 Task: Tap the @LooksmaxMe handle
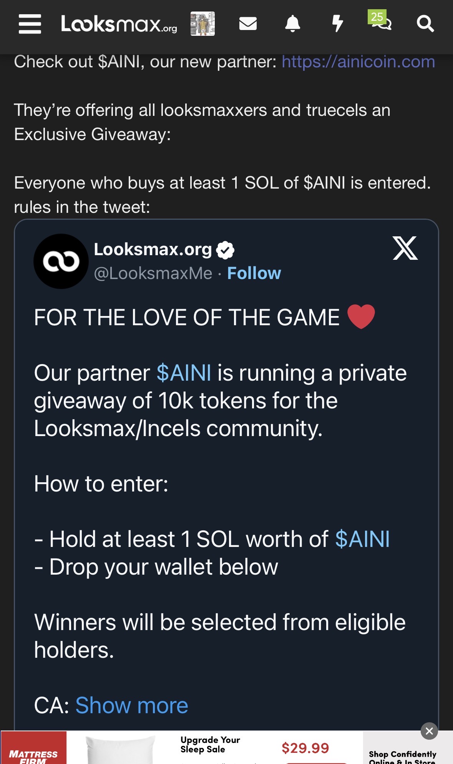153,273
